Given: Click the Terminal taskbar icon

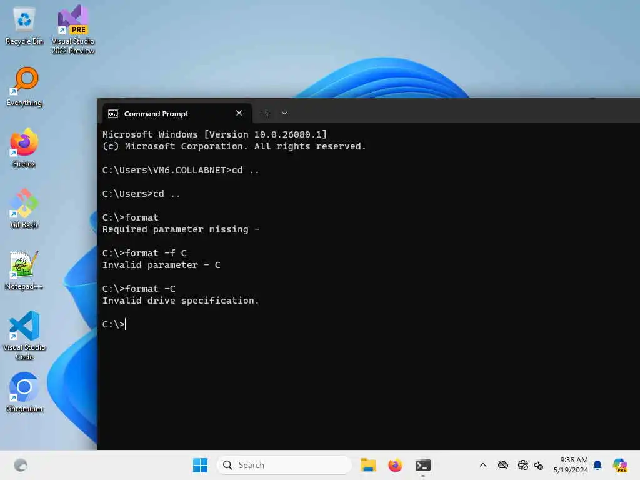Looking at the screenshot, I should tap(423, 465).
